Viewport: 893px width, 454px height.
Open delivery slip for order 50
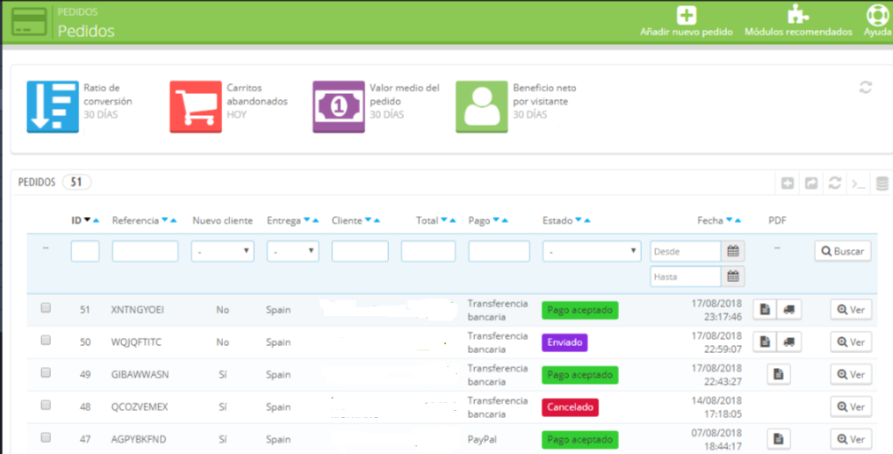(x=789, y=342)
